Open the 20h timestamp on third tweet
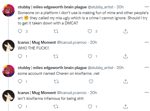 click(120, 68)
